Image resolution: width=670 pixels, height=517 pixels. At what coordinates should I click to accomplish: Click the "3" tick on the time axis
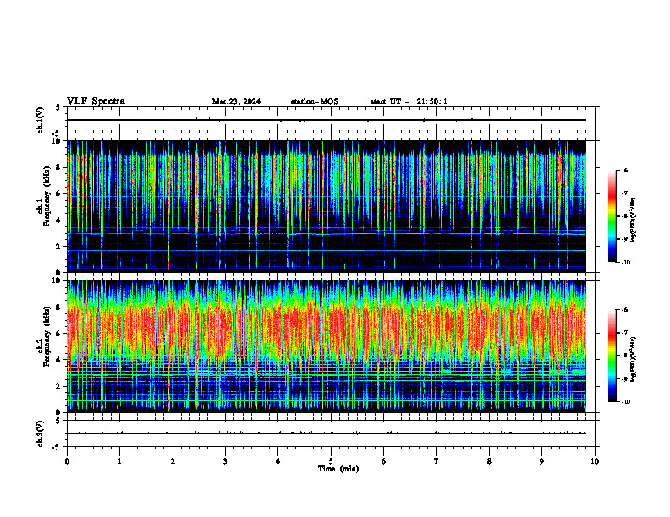pyautogui.click(x=225, y=461)
